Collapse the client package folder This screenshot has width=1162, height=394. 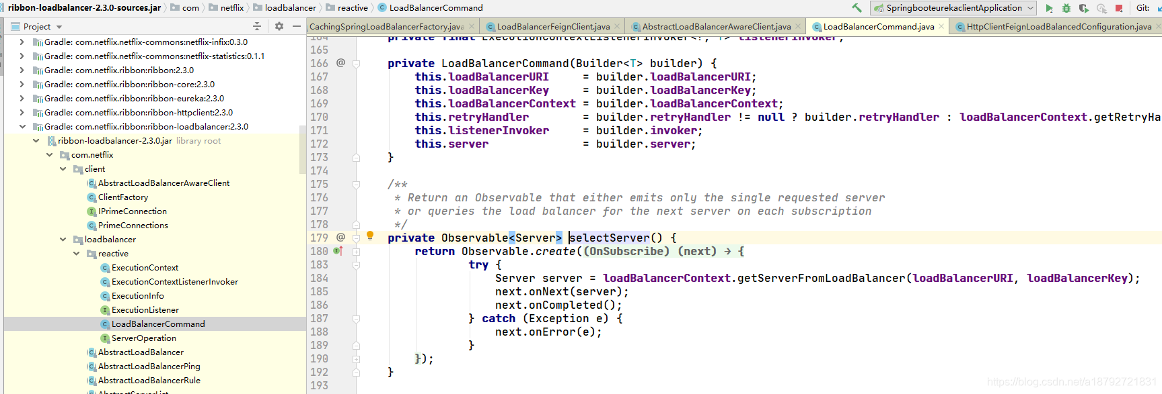pyautogui.click(x=63, y=168)
